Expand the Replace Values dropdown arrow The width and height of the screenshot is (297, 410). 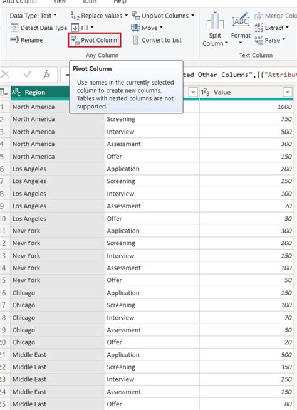pos(127,16)
